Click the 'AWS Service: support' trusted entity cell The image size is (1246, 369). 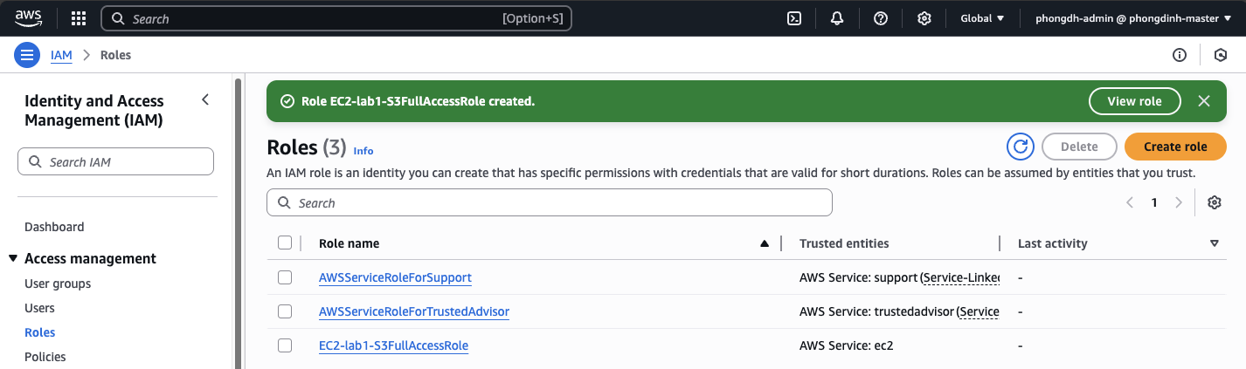(x=899, y=277)
